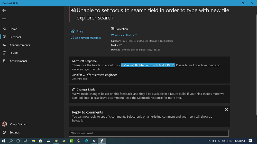Image resolution: width=257 pixels, height=144 pixels.
Task: Click the Share arrow icon
Action: click(x=72, y=31)
